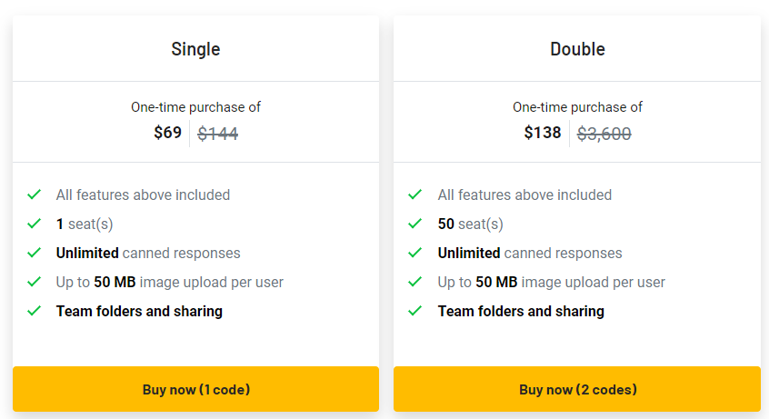Select the Double plan heading

click(x=578, y=49)
